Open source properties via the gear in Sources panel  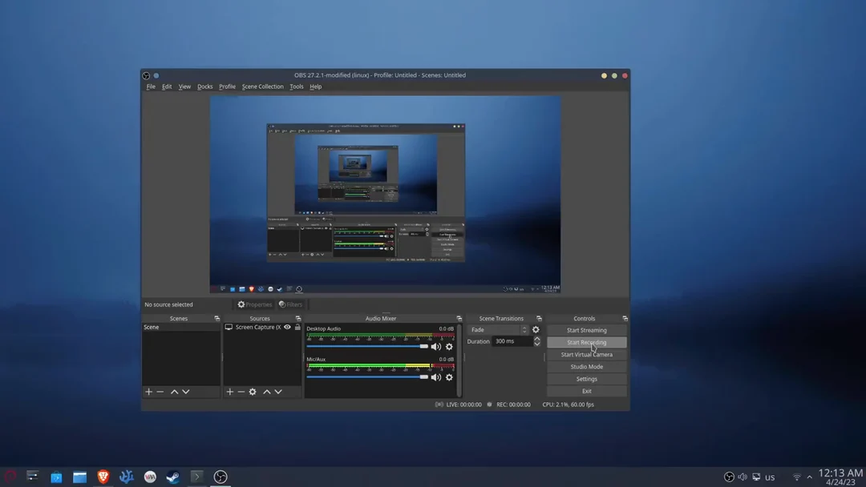coord(253,392)
